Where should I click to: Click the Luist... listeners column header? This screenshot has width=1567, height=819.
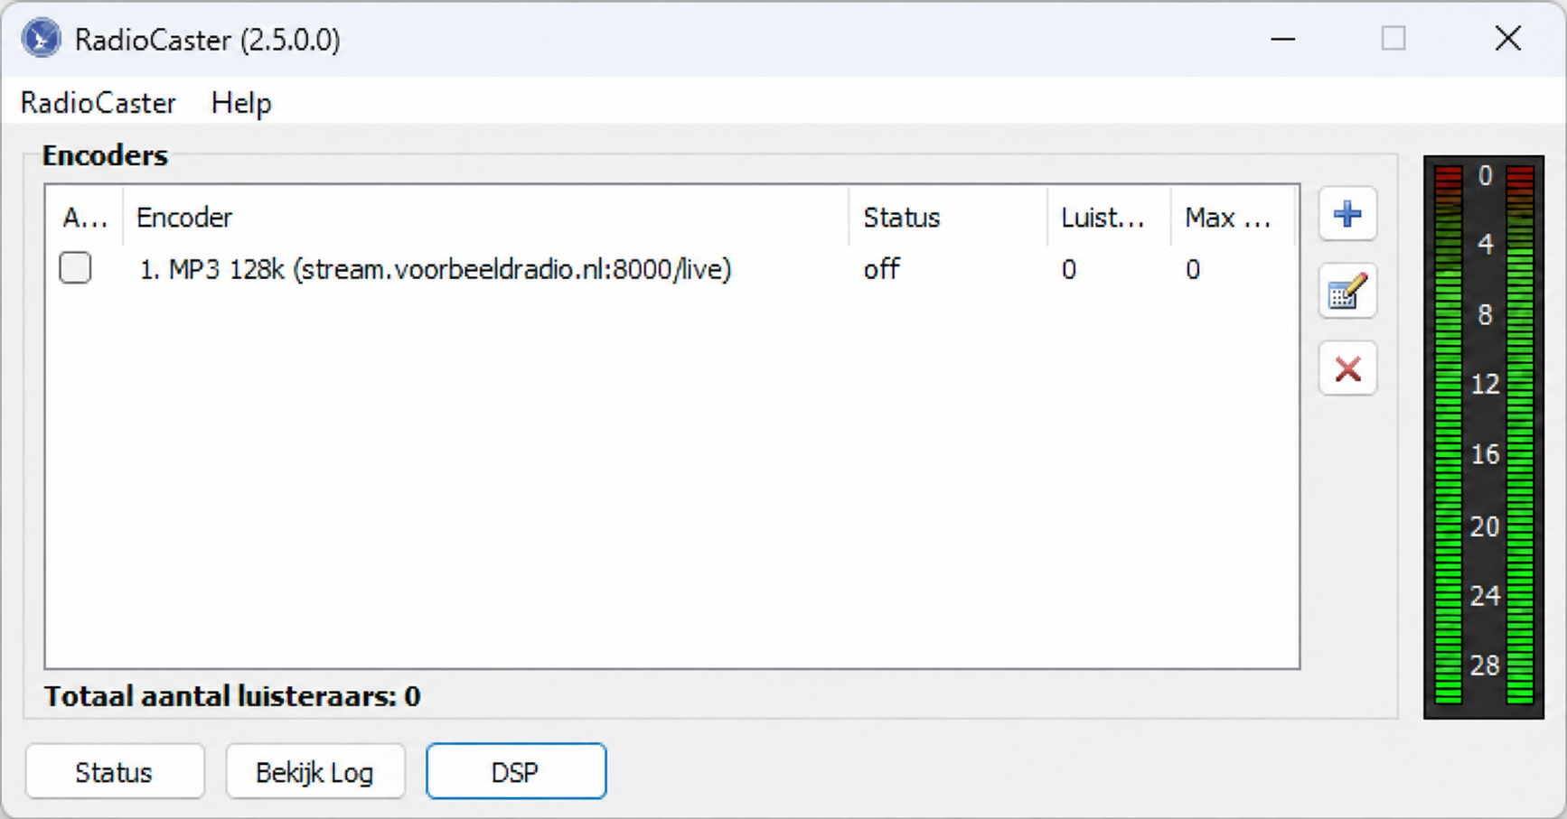click(x=1109, y=217)
